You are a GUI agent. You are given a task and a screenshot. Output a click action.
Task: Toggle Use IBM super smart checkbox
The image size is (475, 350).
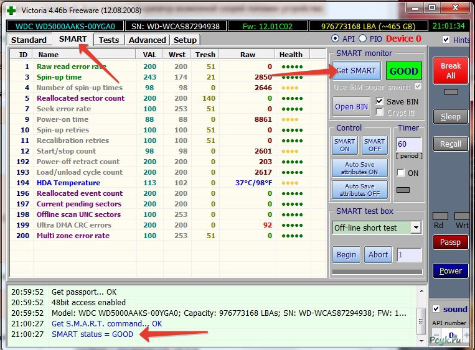[418, 87]
